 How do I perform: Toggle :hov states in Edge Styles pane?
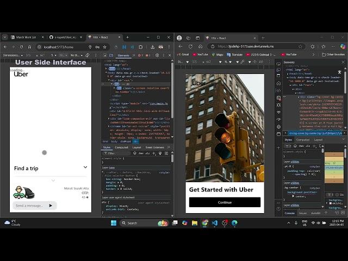pyautogui.click(x=301, y=146)
